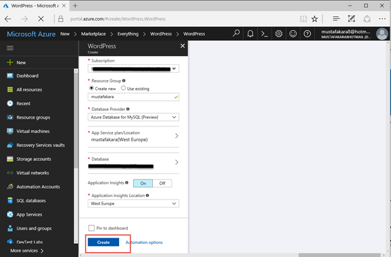The width and height of the screenshot is (391, 257).
Task: Open Recent clock icon
Action: [10, 103]
